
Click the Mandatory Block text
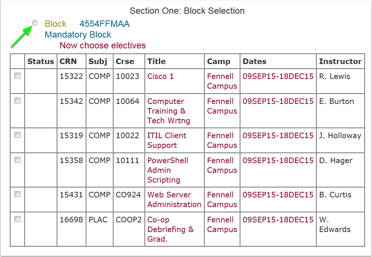pos(78,35)
